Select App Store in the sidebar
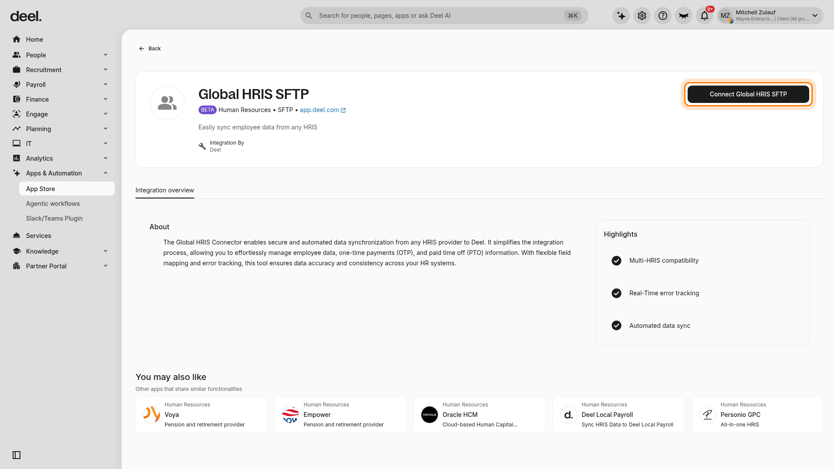The width and height of the screenshot is (834, 469). 67,189
